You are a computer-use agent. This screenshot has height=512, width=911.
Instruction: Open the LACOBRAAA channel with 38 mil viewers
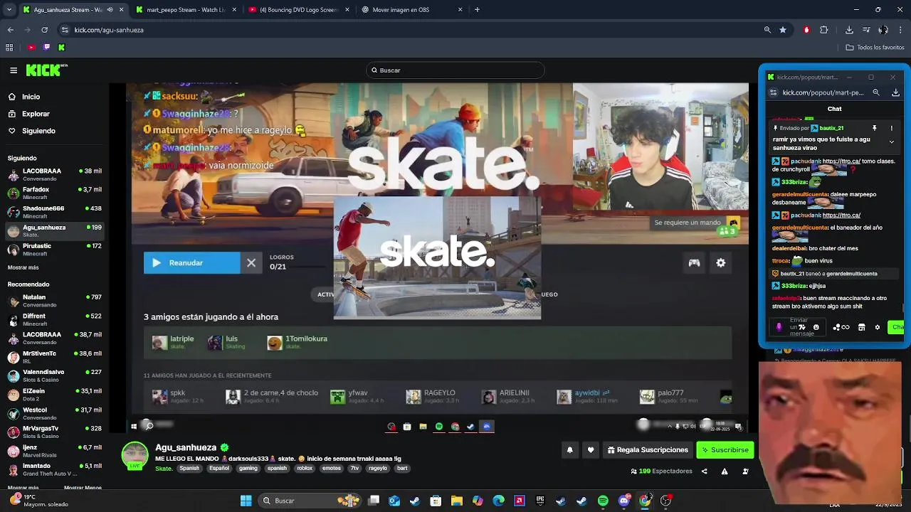coord(54,174)
